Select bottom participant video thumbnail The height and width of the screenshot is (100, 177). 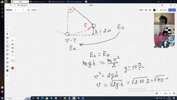(x=164, y=42)
